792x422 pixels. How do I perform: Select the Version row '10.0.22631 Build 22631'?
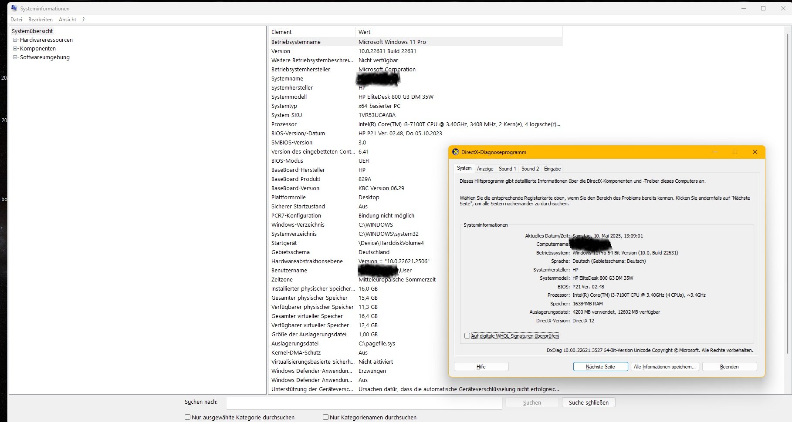pos(416,51)
